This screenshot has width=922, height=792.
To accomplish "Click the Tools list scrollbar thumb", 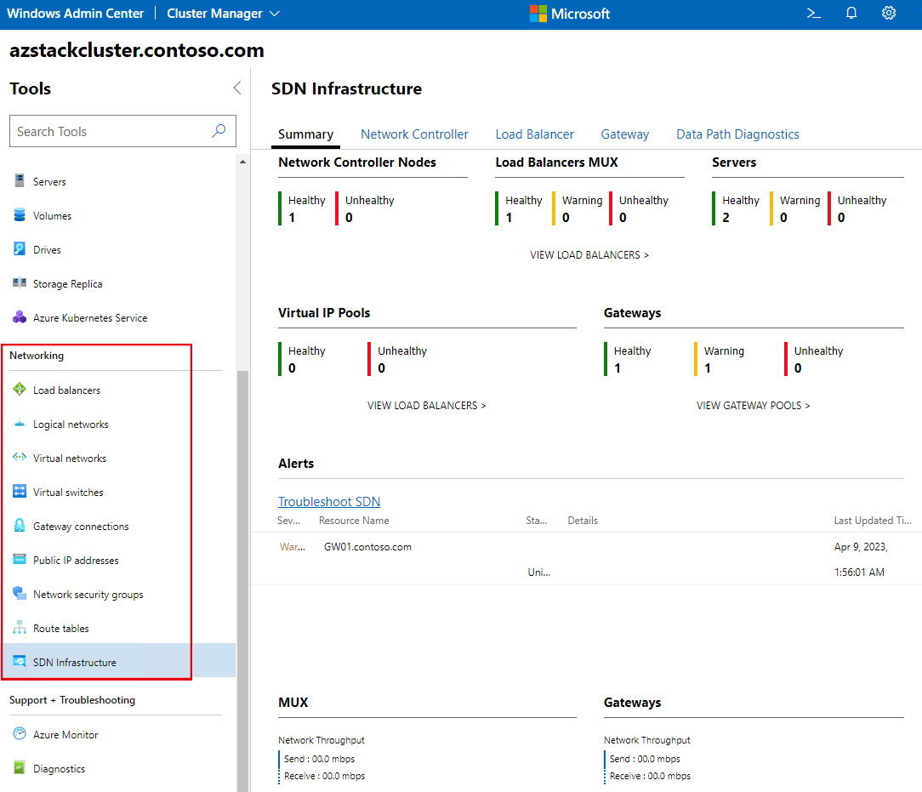I will [x=242, y=581].
